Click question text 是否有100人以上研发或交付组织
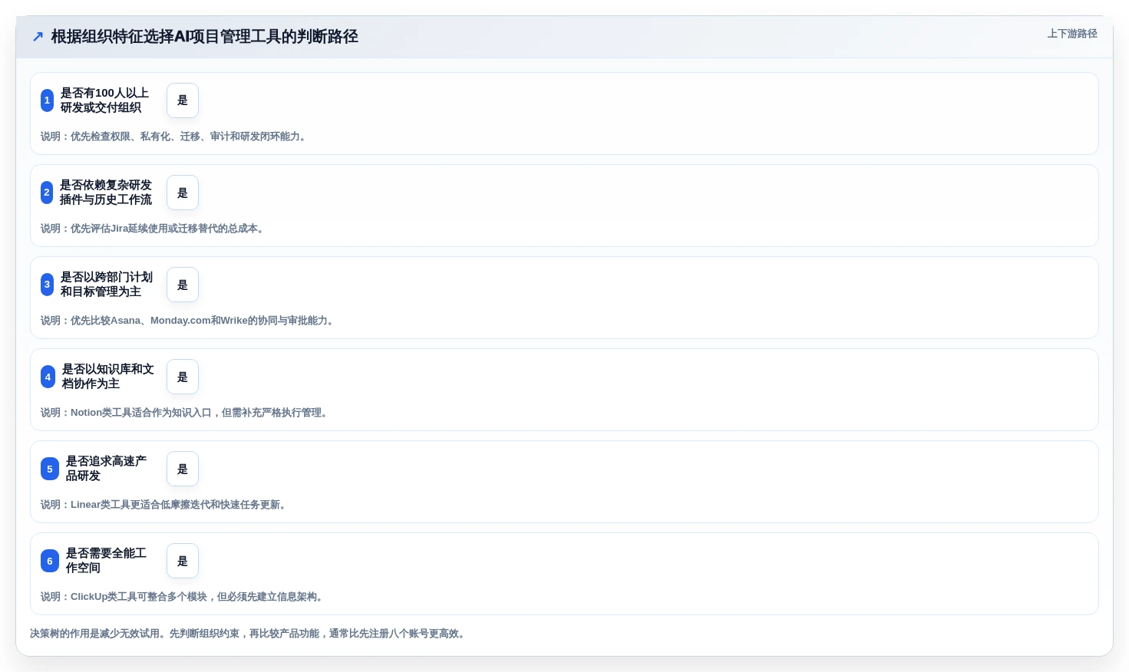This screenshot has height=672, width=1129. pos(104,100)
